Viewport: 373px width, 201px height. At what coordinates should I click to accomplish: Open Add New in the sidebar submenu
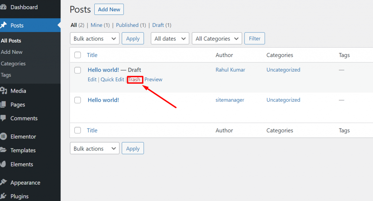point(12,52)
